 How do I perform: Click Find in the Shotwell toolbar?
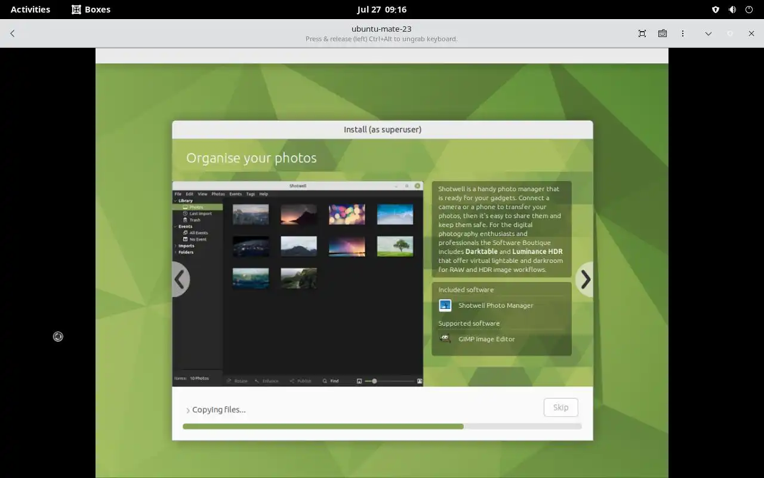pyautogui.click(x=331, y=381)
